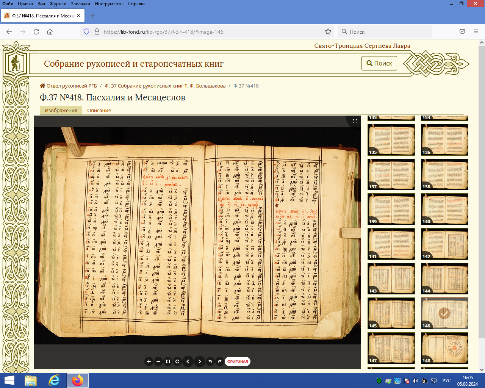
Task: Rotate image left with curved arrow
Action: coord(210,361)
